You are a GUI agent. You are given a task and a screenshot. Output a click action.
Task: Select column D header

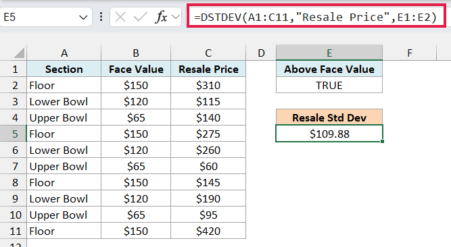(261, 53)
